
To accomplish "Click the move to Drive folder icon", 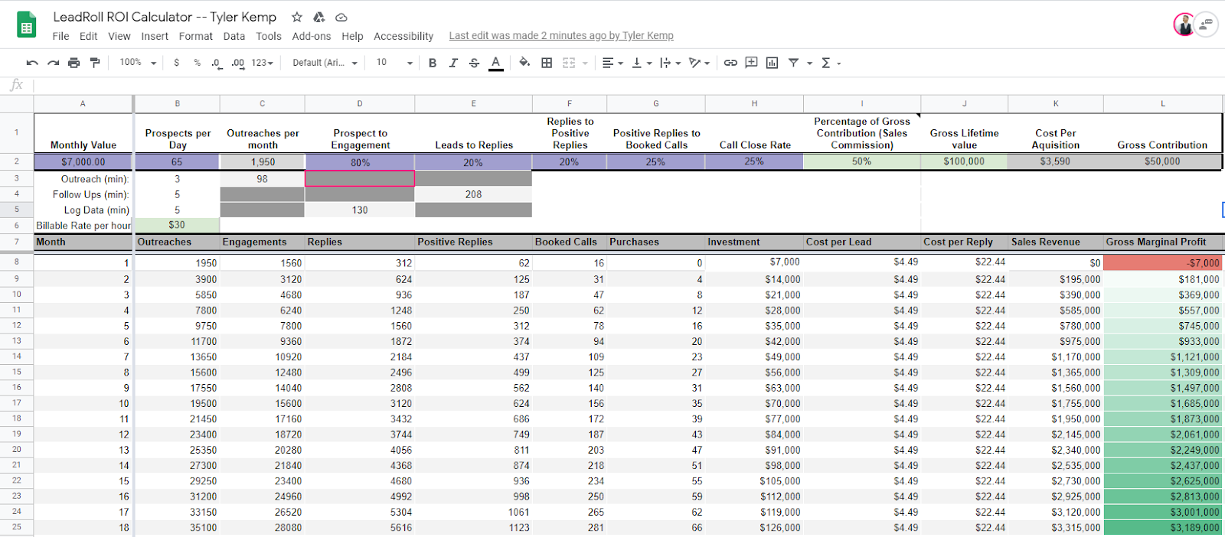I will 319,17.
